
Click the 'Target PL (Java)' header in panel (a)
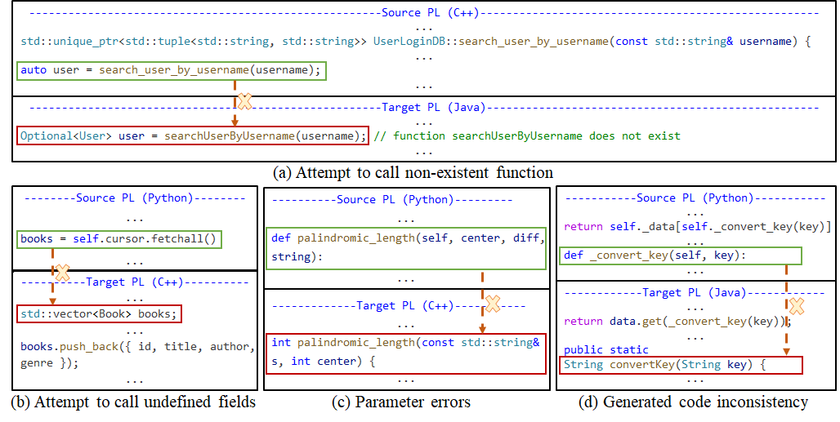[x=433, y=108]
